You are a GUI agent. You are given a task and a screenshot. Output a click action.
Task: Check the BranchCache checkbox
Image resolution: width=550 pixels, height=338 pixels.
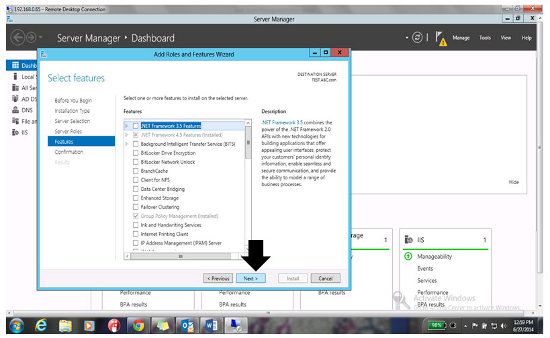coord(136,171)
